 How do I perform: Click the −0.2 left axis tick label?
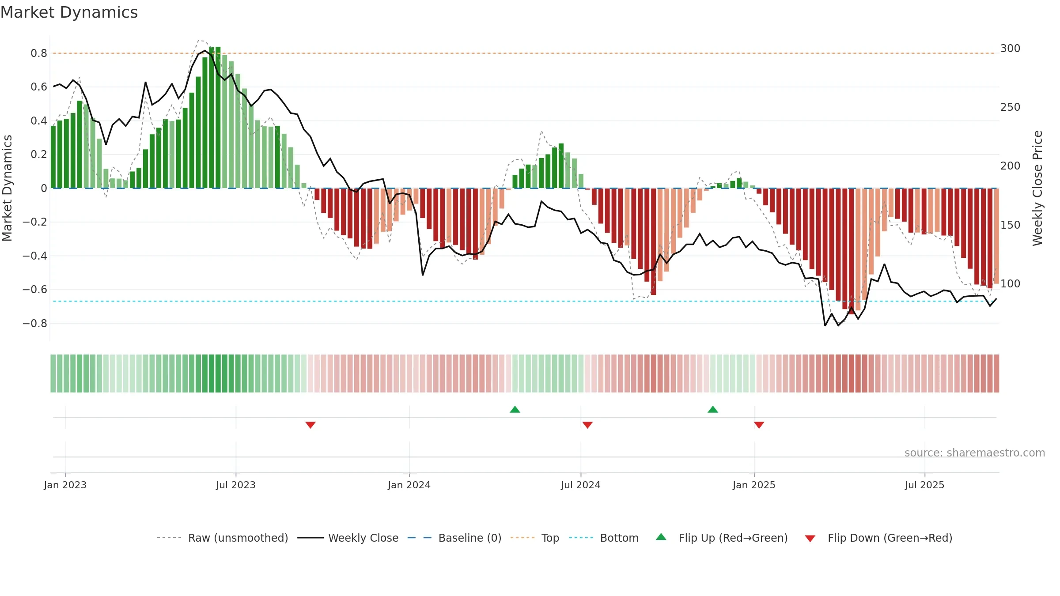35,222
